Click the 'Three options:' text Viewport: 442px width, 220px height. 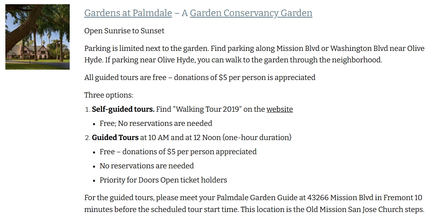109,95
